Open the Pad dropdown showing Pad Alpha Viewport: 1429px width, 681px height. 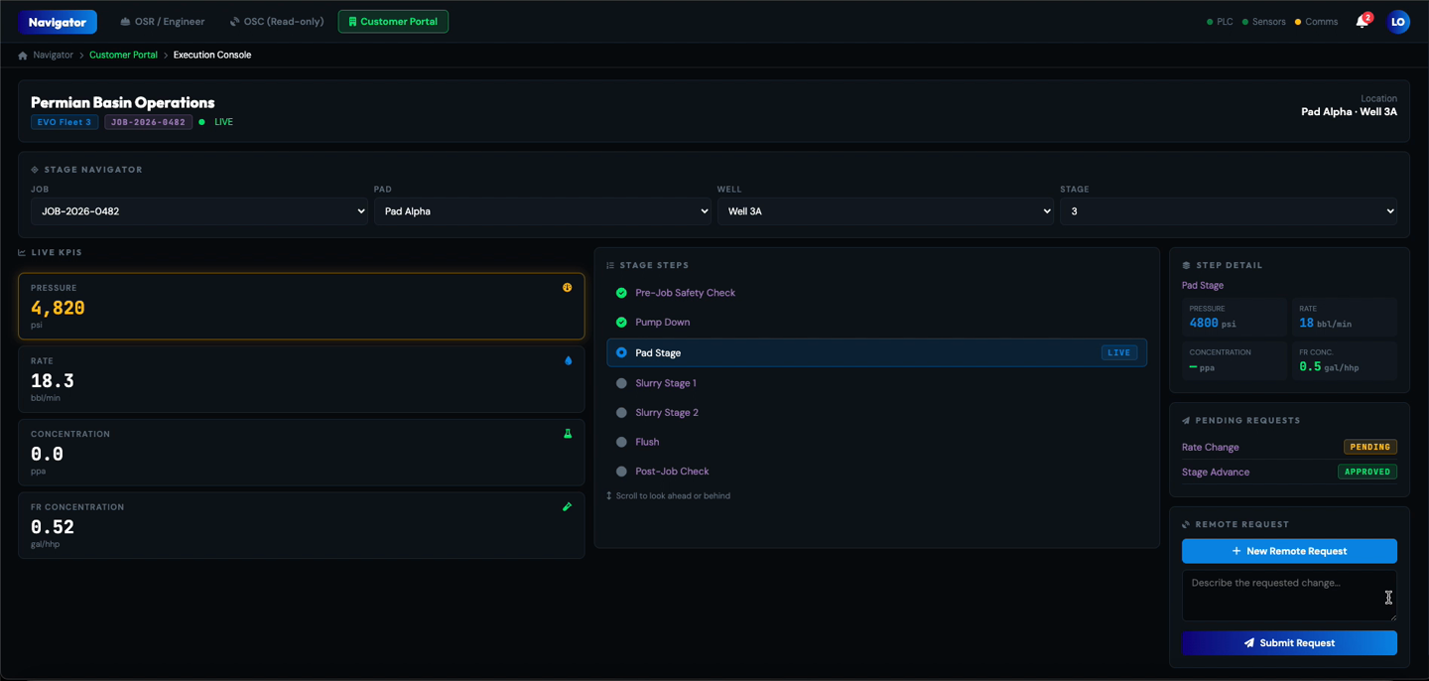pos(543,211)
